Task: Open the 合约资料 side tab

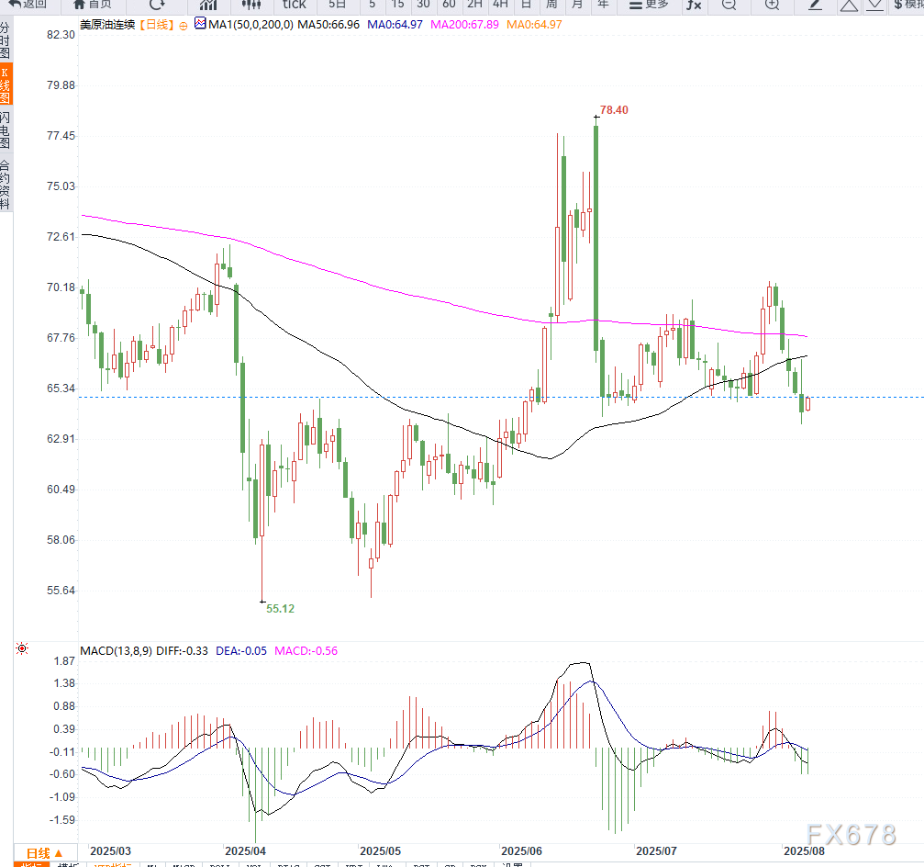Action: click(x=6, y=184)
